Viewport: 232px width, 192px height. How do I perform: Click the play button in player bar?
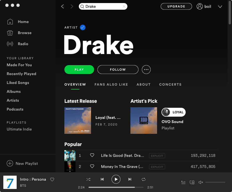point(116,179)
